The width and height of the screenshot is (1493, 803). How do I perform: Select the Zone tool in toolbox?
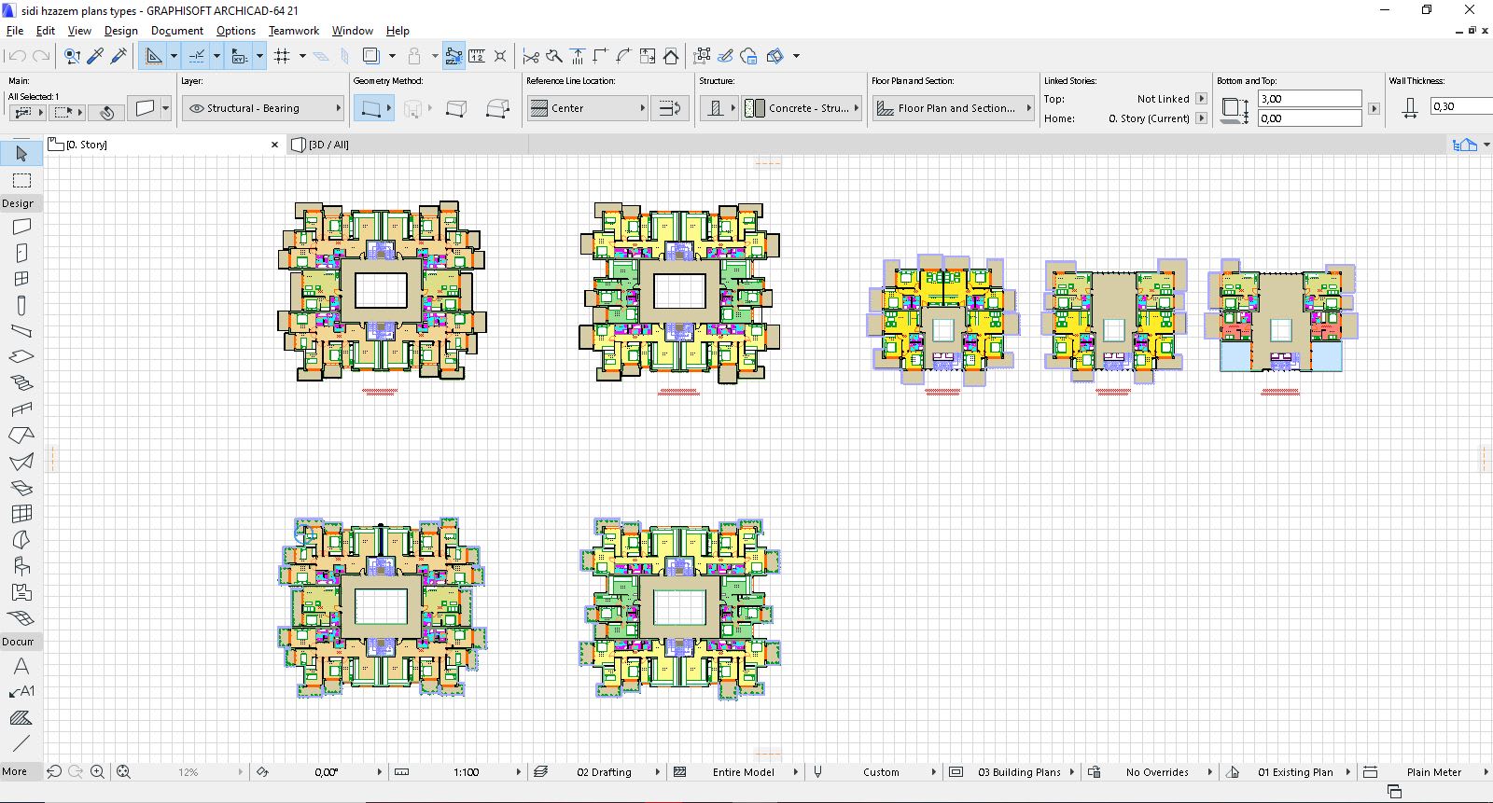[x=21, y=592]
